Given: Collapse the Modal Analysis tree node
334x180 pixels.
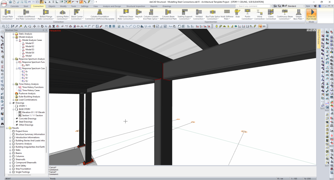Looking at the screenshot, I should coord(13,37).
